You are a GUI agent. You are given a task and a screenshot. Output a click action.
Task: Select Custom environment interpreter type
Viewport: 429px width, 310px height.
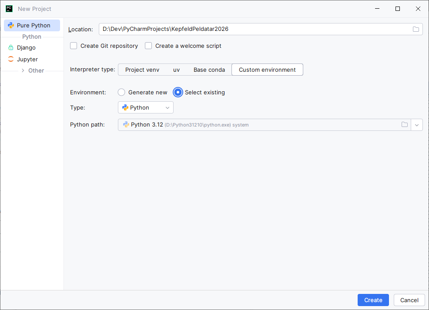(267, 70)
